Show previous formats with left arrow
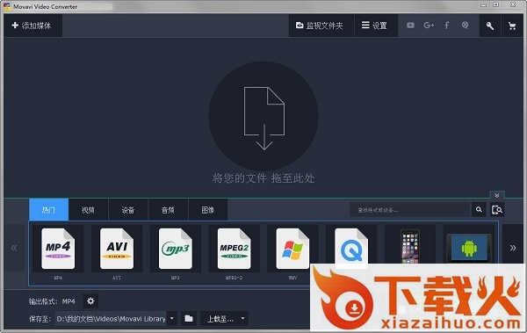Viewport: 527px width, 333px height. click(14, 249)
